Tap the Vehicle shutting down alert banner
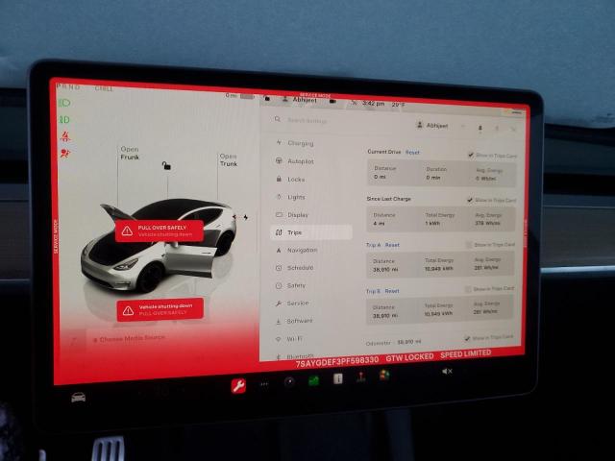Viewport: 615px width, 461px height. pyautogui.click(x=160, y=309)
